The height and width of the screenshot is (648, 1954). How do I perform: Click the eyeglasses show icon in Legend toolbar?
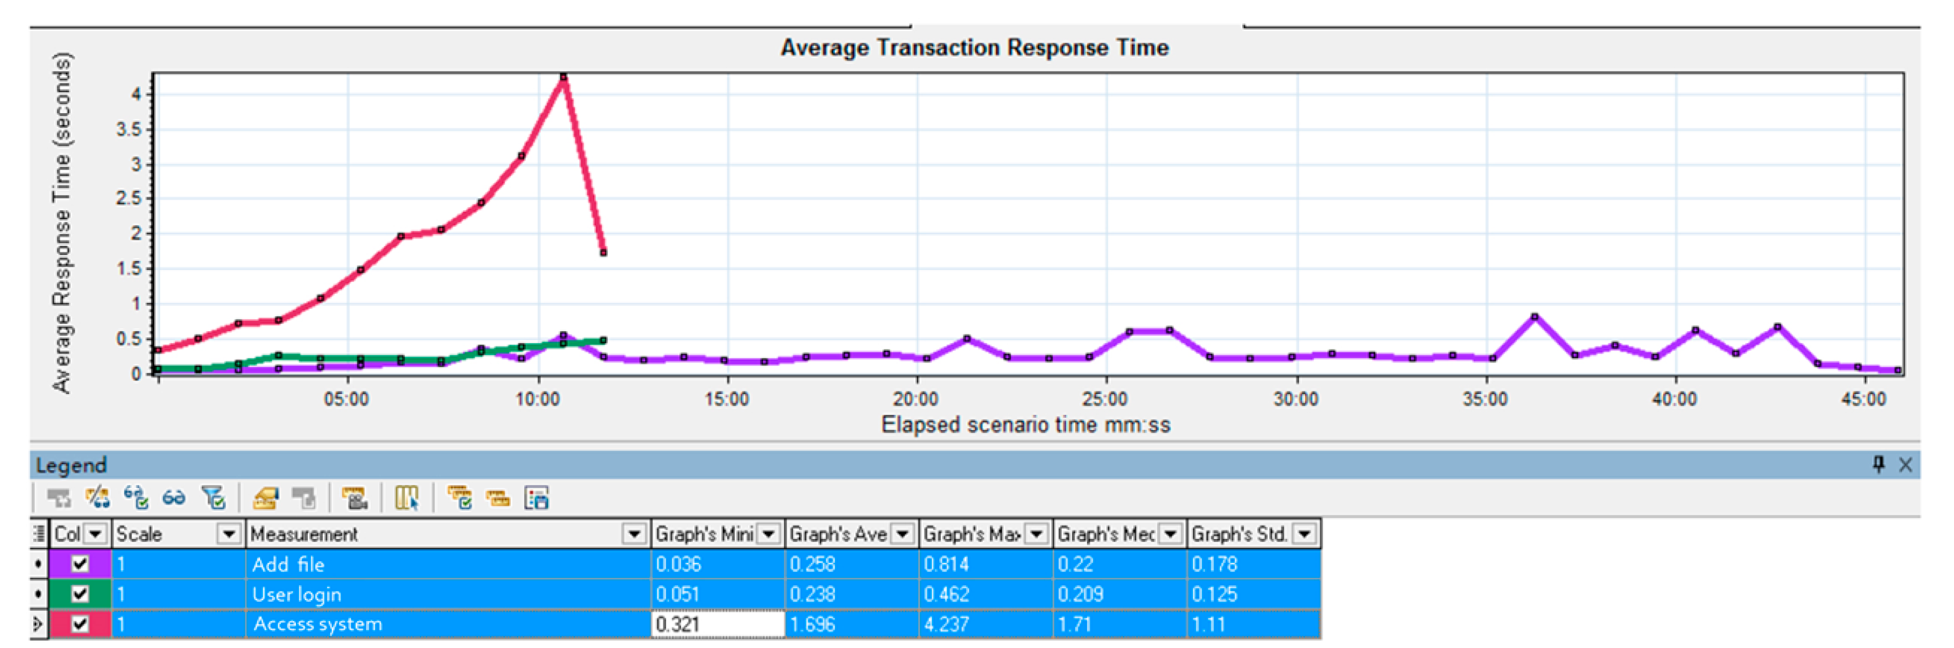tap(174, 498)
